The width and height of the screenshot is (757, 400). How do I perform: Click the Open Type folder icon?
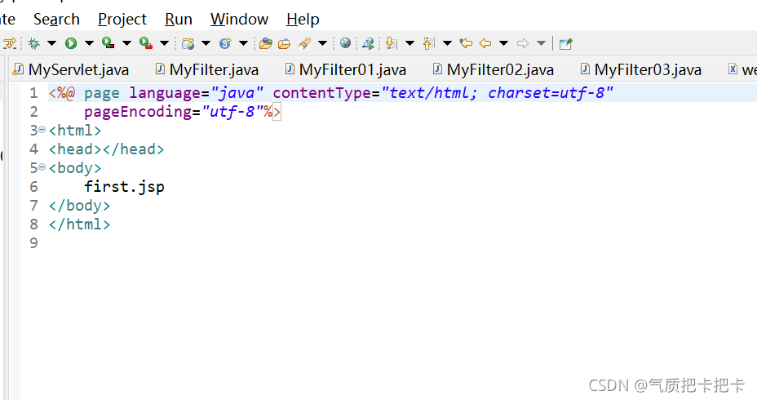tap(266, 43)
